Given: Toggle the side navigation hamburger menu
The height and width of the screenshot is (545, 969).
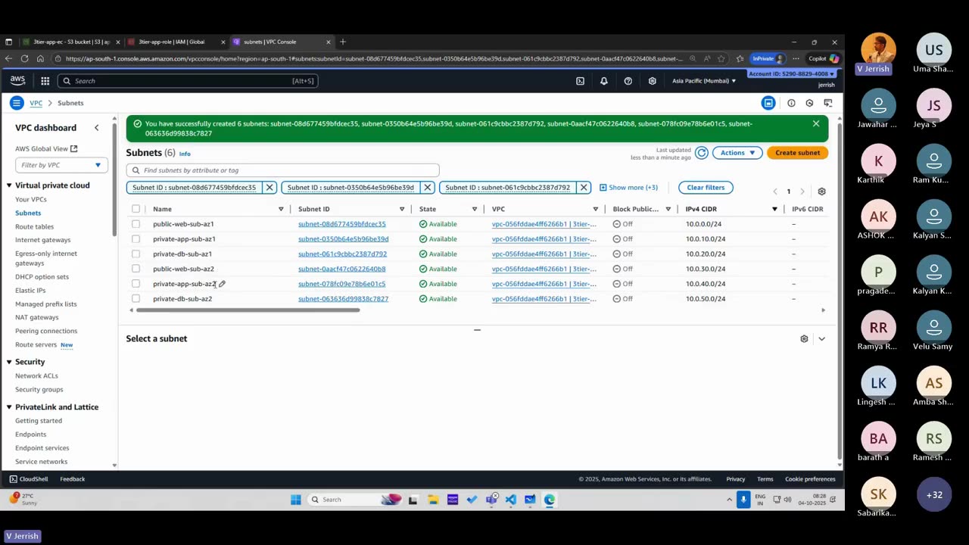Looking at the screenshot, I should (16, 103).
